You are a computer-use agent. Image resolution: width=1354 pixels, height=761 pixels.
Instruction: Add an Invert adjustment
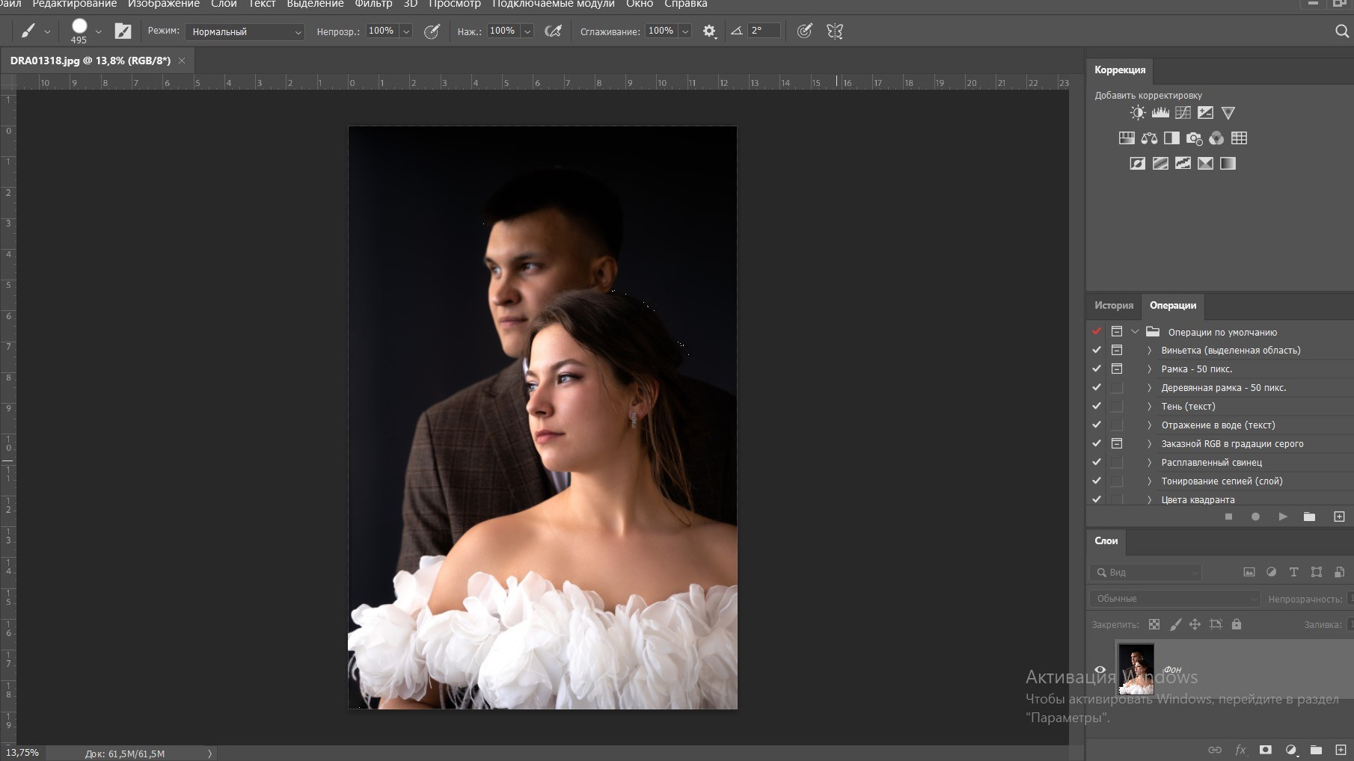[1138, 163]
